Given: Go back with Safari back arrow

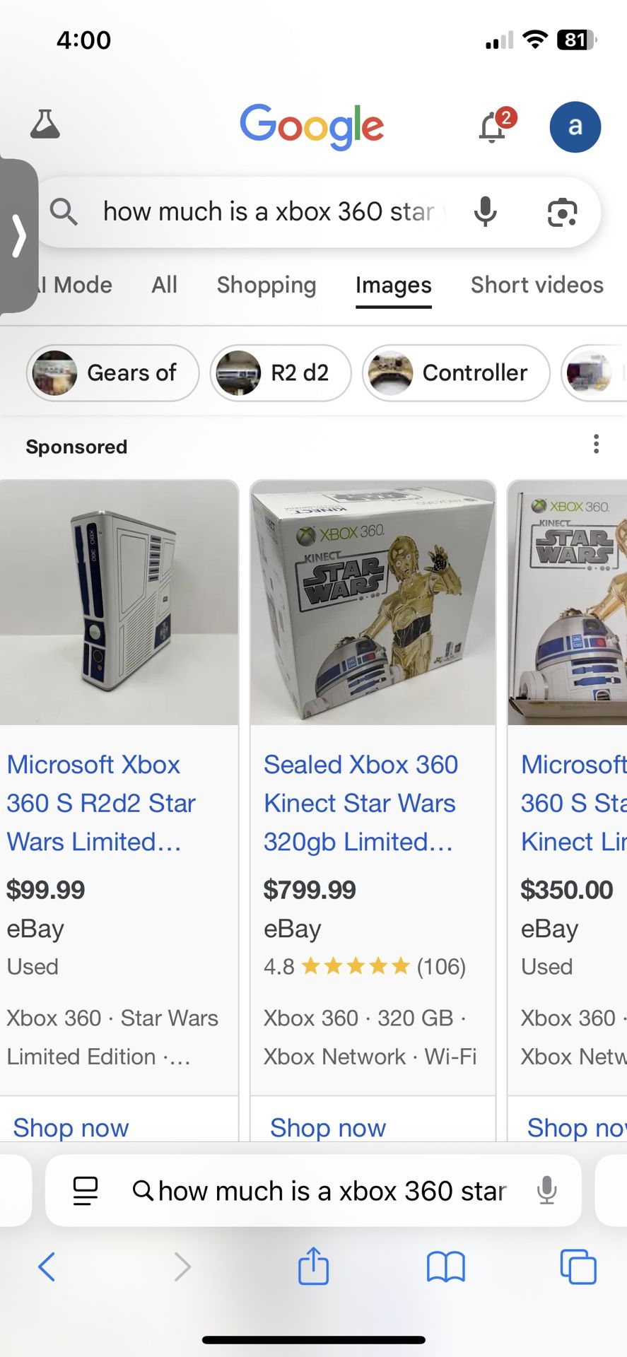Looking at the screenshot, I should click(x=47, y=1266).
